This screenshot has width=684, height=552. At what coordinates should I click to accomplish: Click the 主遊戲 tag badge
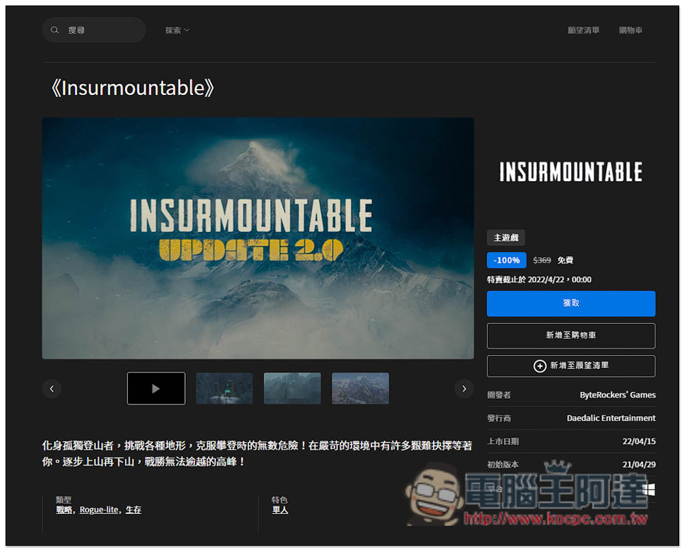pyautogui.click(x=506, y=238)
